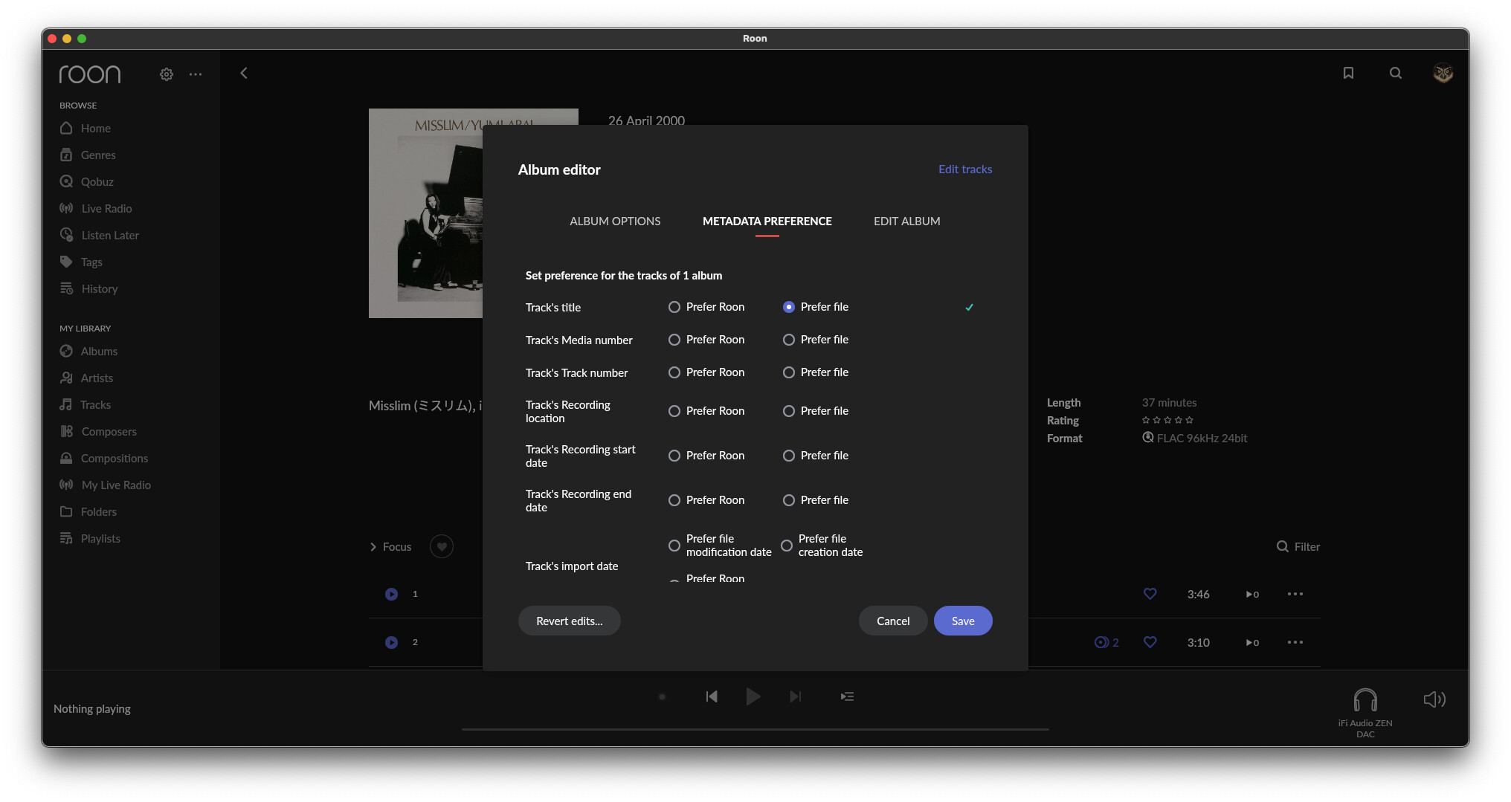This screenshot has height=802, width=1511.
Task: Select Prefer Roon for Track's title
Action: [x=706, y=307]
